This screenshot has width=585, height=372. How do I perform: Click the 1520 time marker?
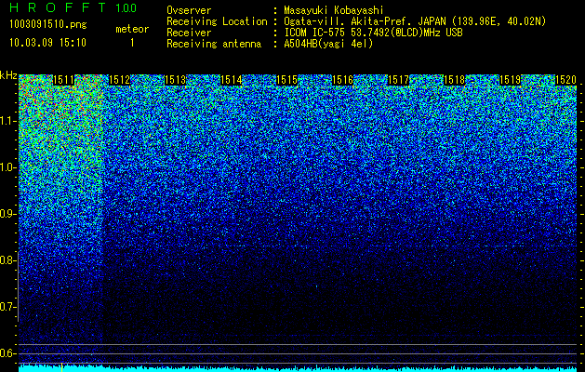(566, 80)
